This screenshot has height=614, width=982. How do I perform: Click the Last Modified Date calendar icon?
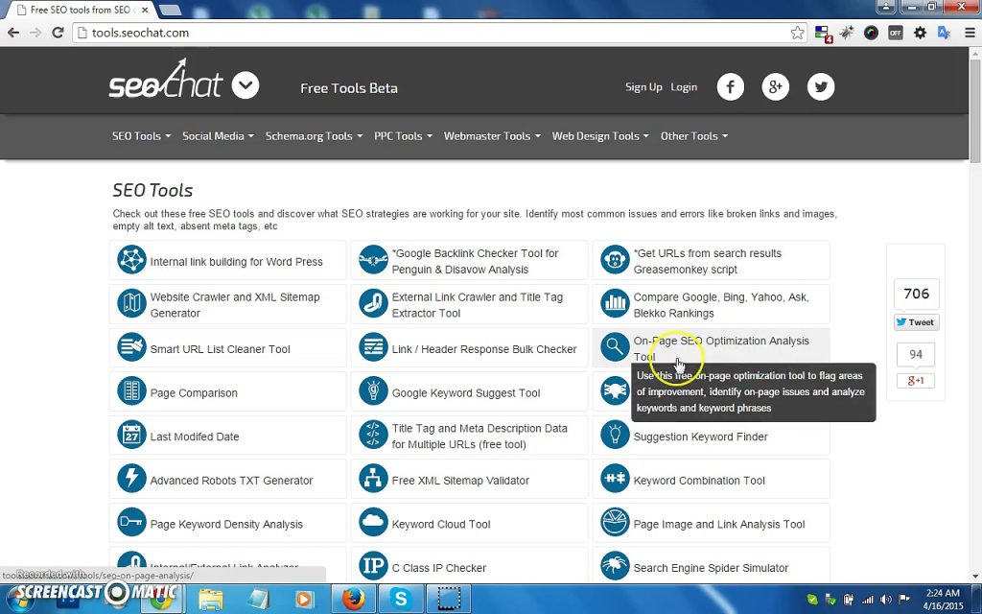[131, 437]
